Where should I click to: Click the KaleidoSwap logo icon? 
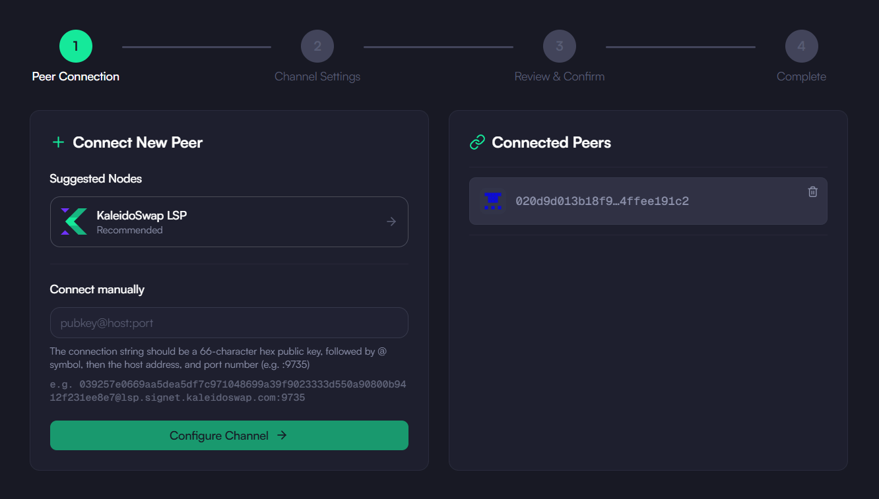74,221
